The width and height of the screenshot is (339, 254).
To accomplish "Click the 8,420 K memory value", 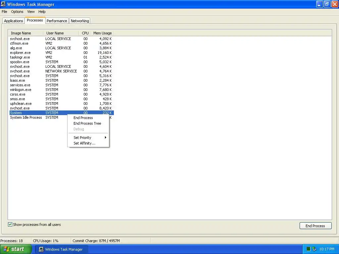I will (x=106, y=108).
